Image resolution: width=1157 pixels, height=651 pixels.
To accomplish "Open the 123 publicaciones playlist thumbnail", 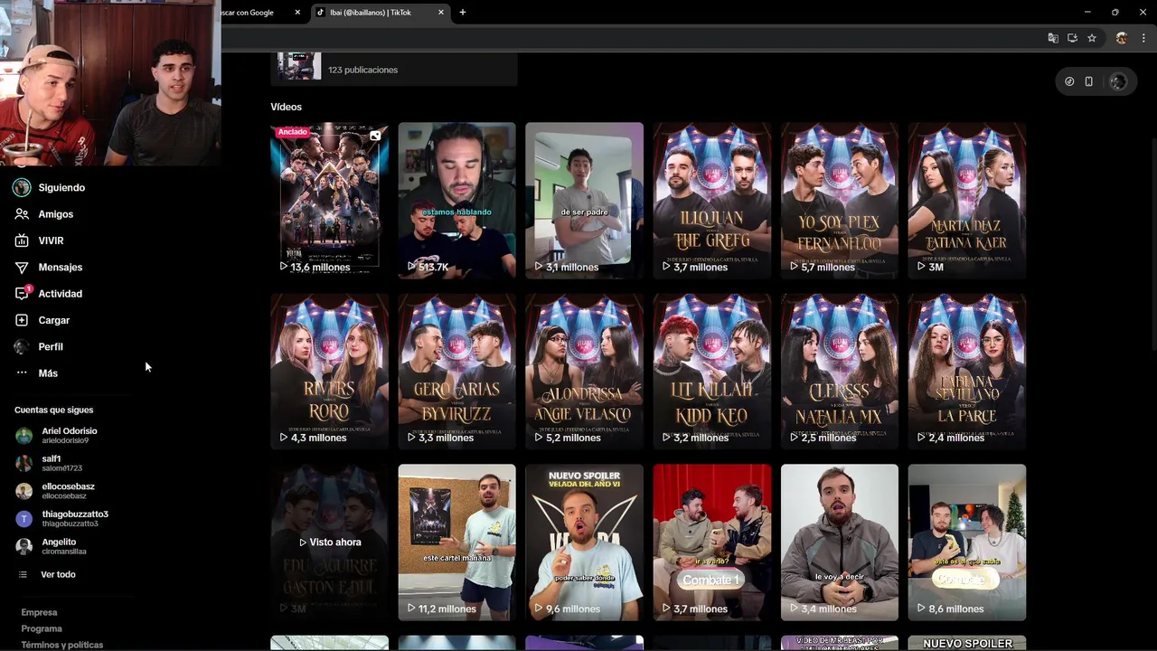I will 298,66.
